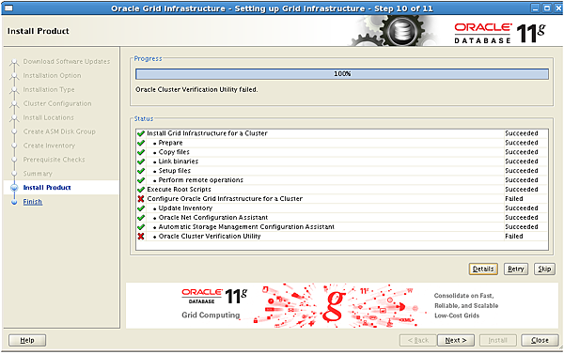Click red X beside Configure Oracle Grid Infrastructure

click(141, 199)
